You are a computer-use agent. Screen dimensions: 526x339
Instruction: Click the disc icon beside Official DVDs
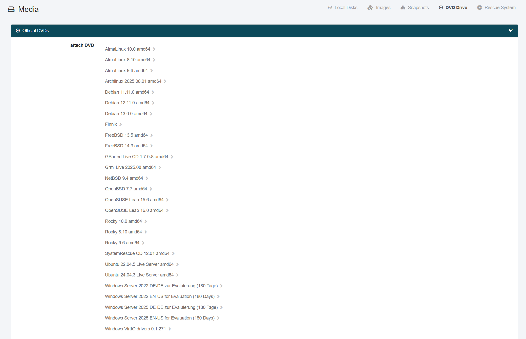18,31
